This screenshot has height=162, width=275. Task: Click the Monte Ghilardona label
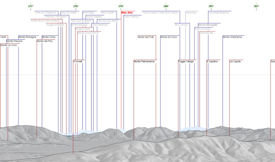point(232,37)
